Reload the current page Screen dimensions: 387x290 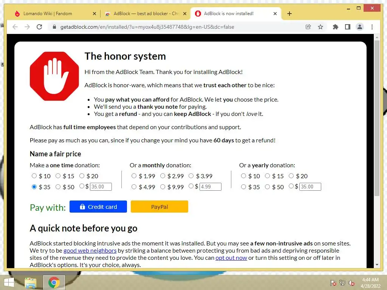[x=39, y=27]
